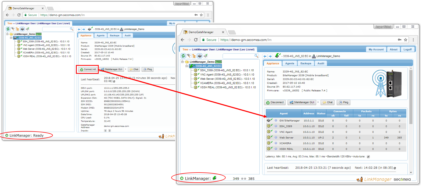Open Backups tab in front window

(x=306, y=63)
